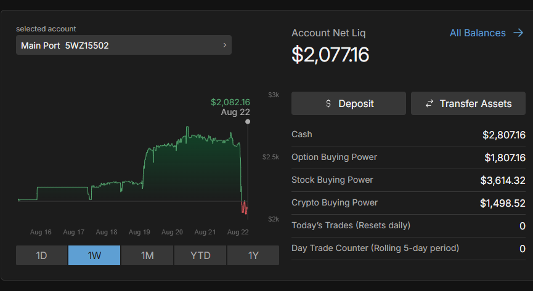The height and width of the screenshot is (291, 533).
Task: Switch chart to 1D timeframe
Action: (41, 255)
